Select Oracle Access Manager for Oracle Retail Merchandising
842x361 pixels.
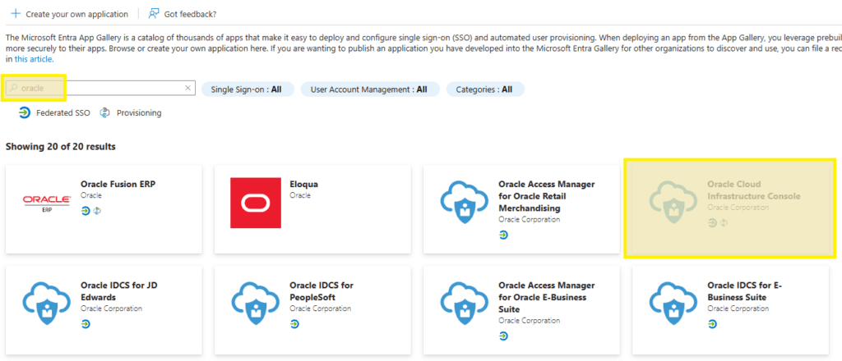coord(547,196)
